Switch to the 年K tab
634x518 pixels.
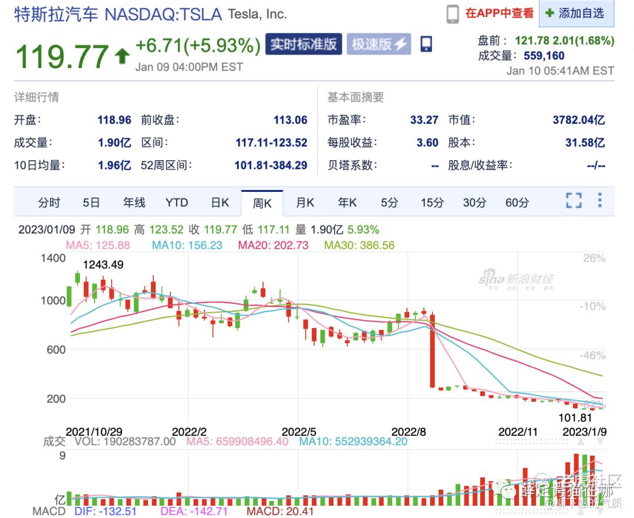[x=348, y=202]
